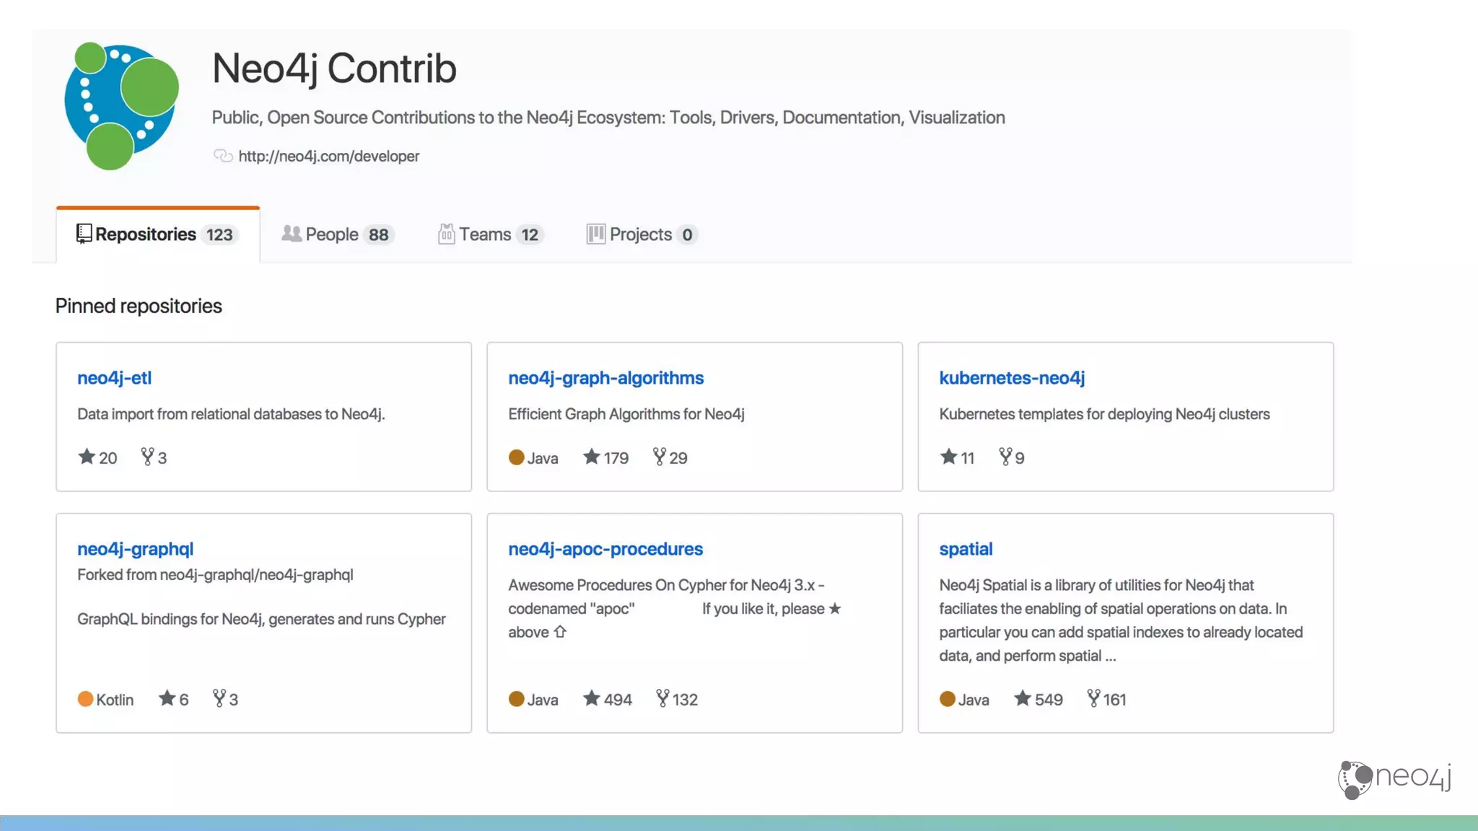This screenshot has height=831, width=1478.
Task: Click star icon on spatial repository card
Action: pos(1022,698)
